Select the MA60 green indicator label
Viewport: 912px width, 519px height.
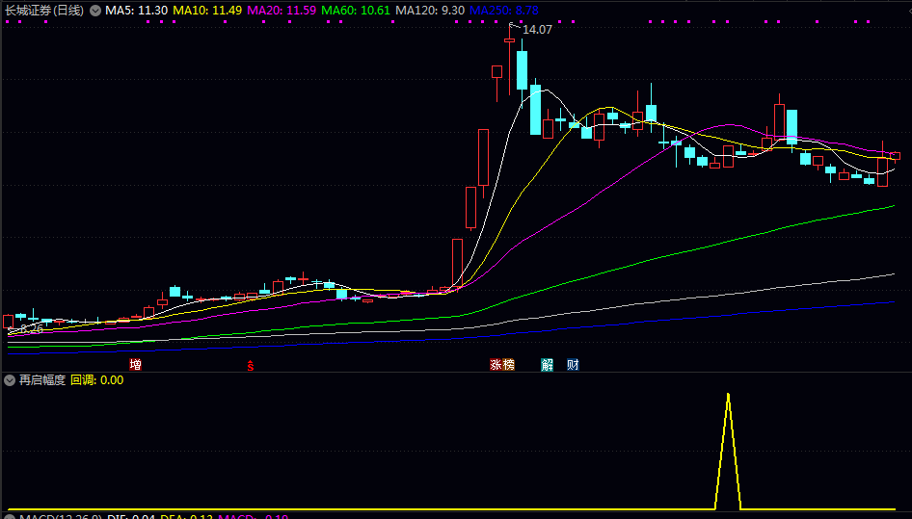click(356, 10)
